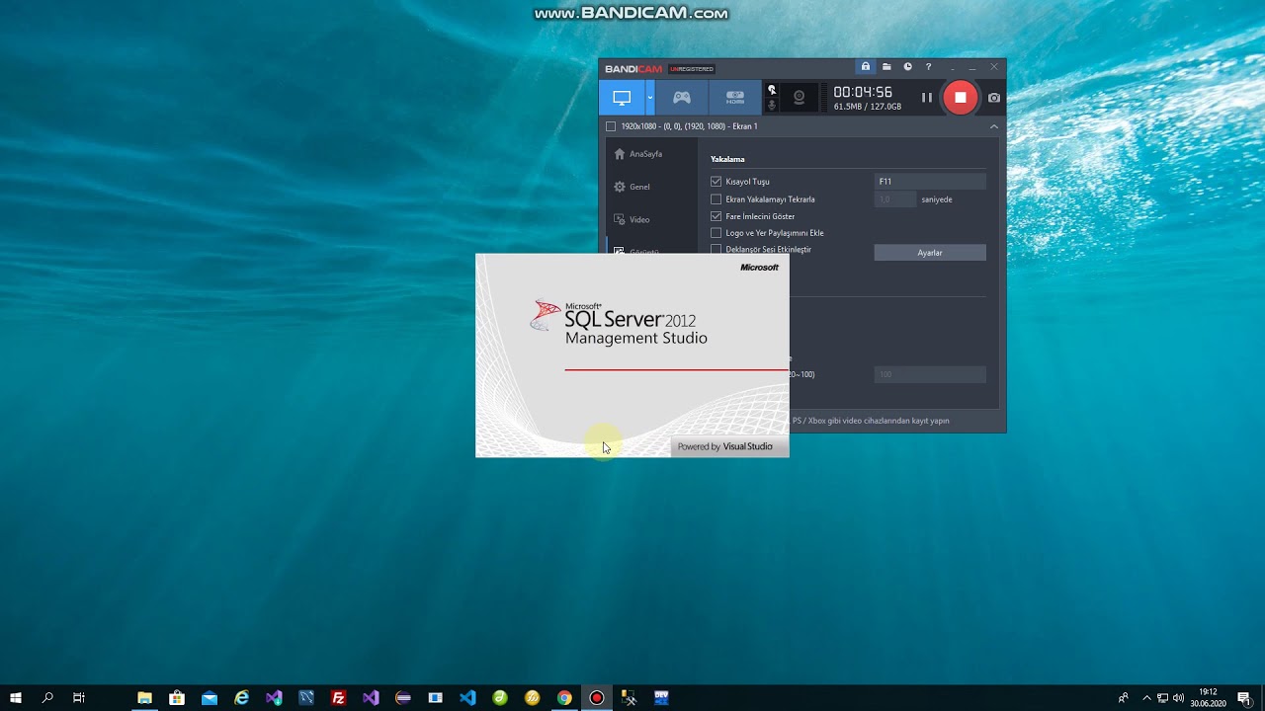Toggle the microphone icon in Bandicam
This screenshot has height=711, width=1265.
coord(772,106)
